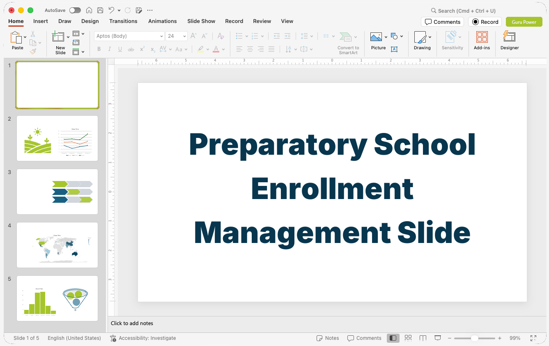Click the Fit slide to window icon

coord(533,338)
